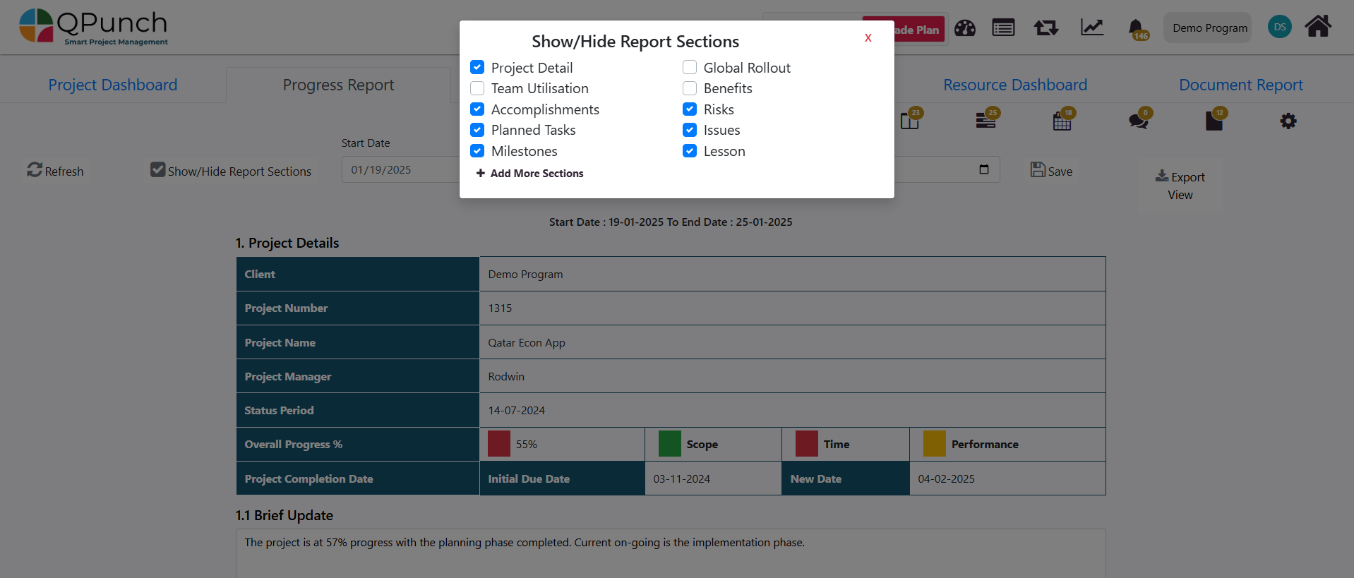Go to home via house icon
This screenshot has height=578, width=1354.
1317,27
